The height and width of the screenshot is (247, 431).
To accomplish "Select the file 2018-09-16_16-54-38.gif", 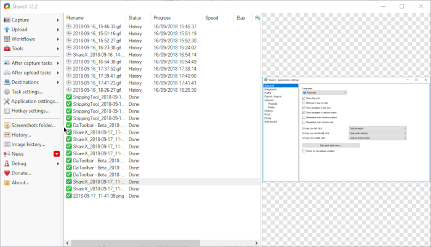I will 97,62.
